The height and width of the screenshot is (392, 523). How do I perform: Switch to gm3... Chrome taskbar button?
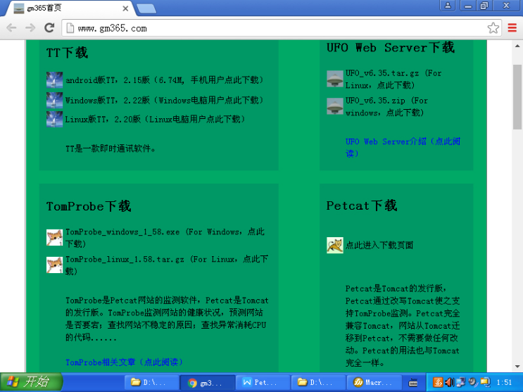click(207, 383)
